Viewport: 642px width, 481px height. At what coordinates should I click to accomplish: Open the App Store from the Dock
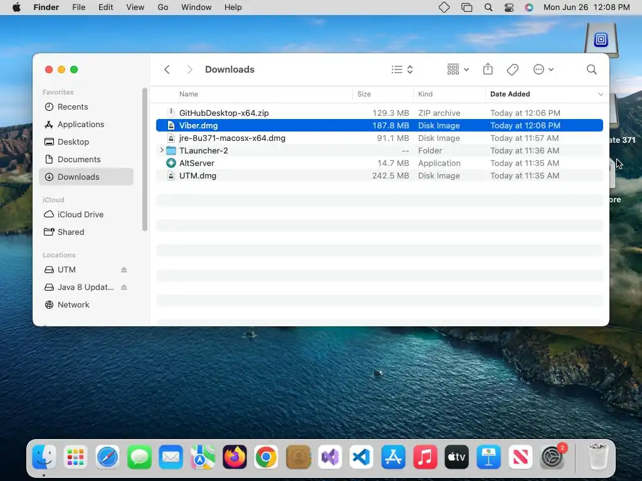click(394, 457)
